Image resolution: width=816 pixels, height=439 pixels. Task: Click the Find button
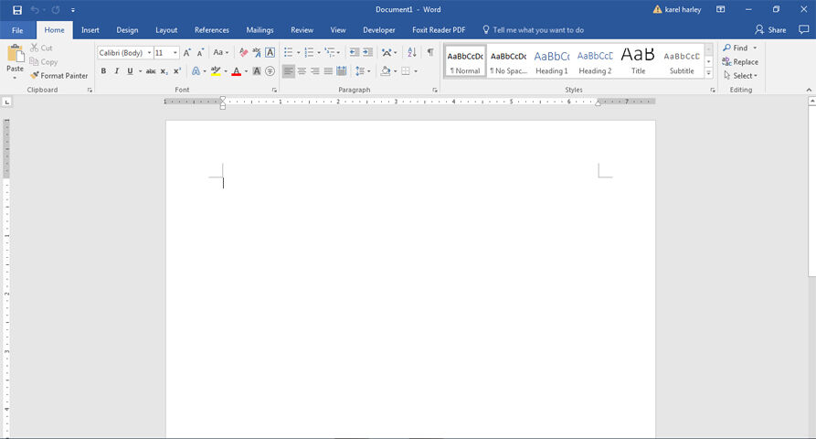[736, 48]
